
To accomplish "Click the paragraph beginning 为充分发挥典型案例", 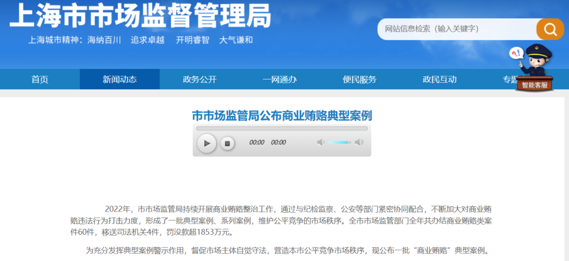I will point(288,250).
